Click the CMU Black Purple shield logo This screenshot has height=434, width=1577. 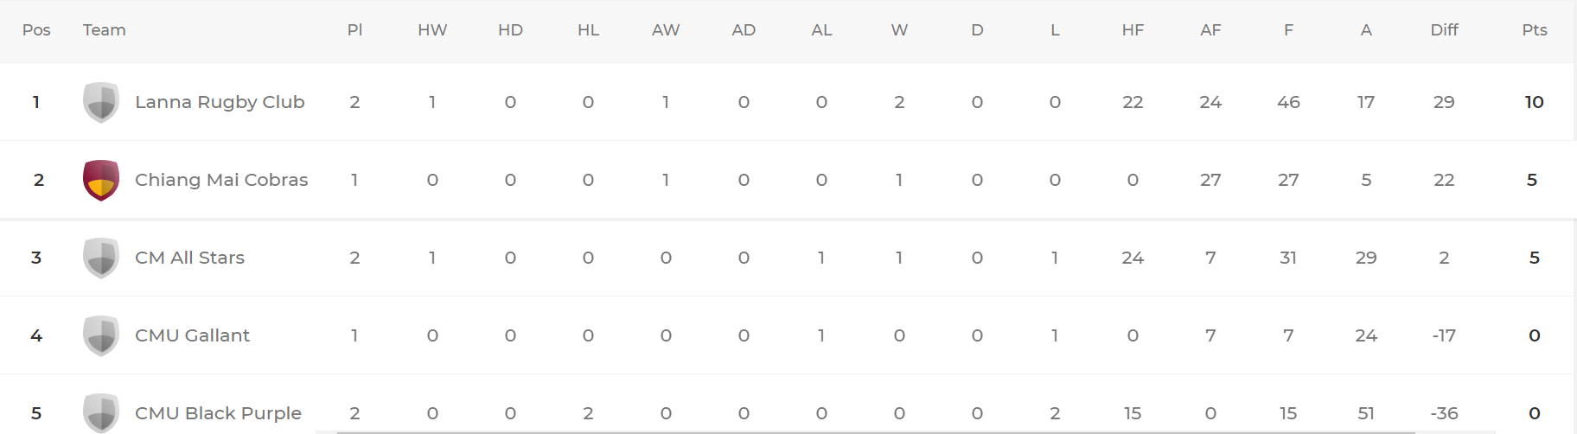pyautogui.click(x=101, y=413)
